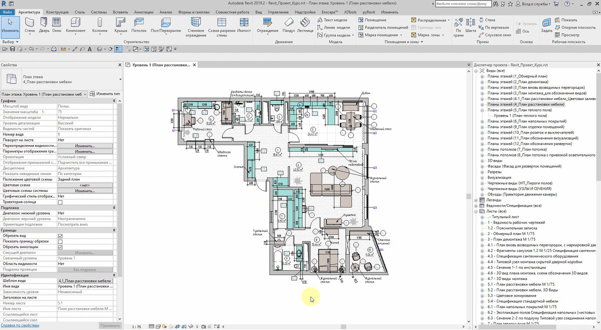The height and width of the screenshot is (330, 601).
Task: Toggle the Обрезать аннотации checkbox
Action: click(60, 247)
